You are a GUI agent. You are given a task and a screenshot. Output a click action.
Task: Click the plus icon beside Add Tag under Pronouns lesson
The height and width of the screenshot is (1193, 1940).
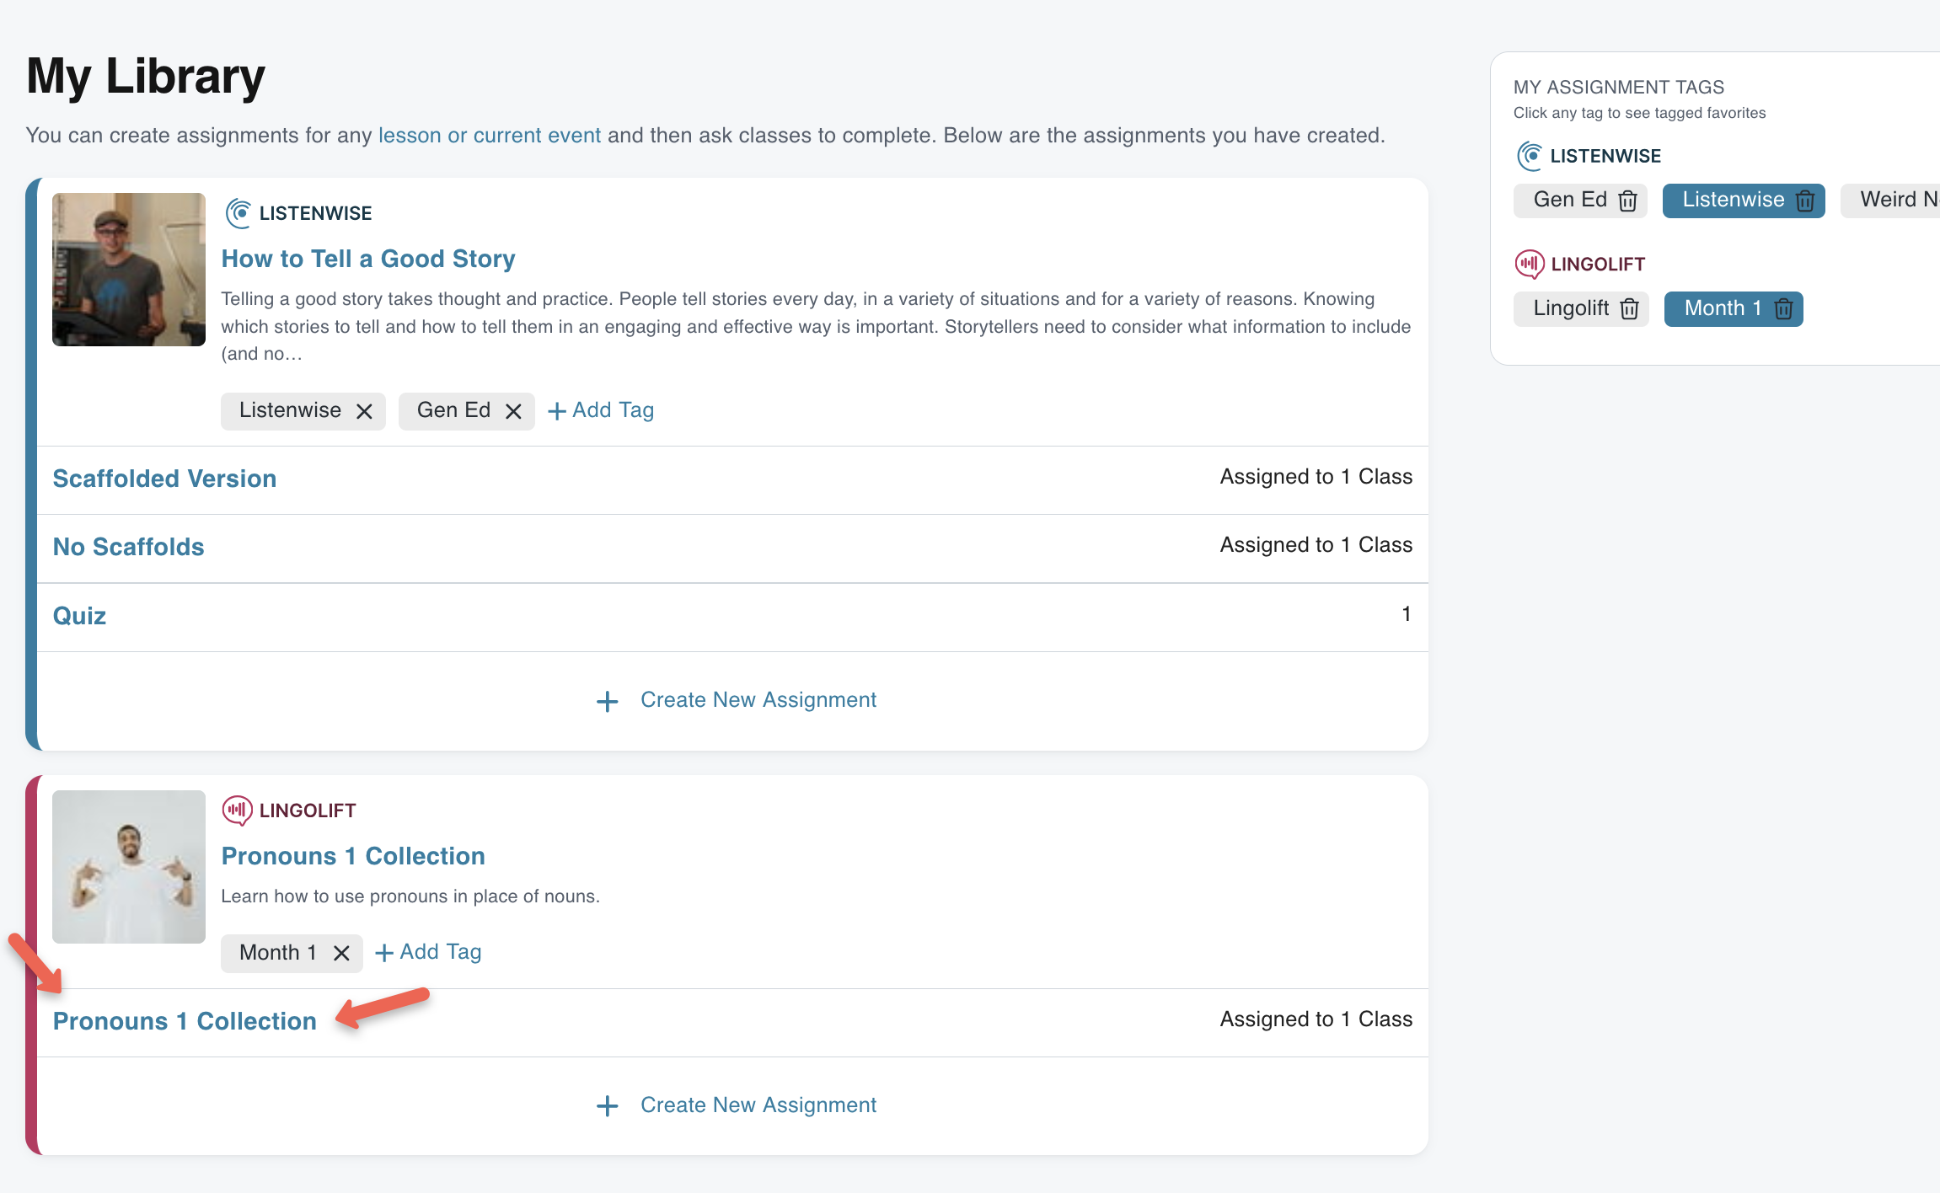[x=384, y=953]
